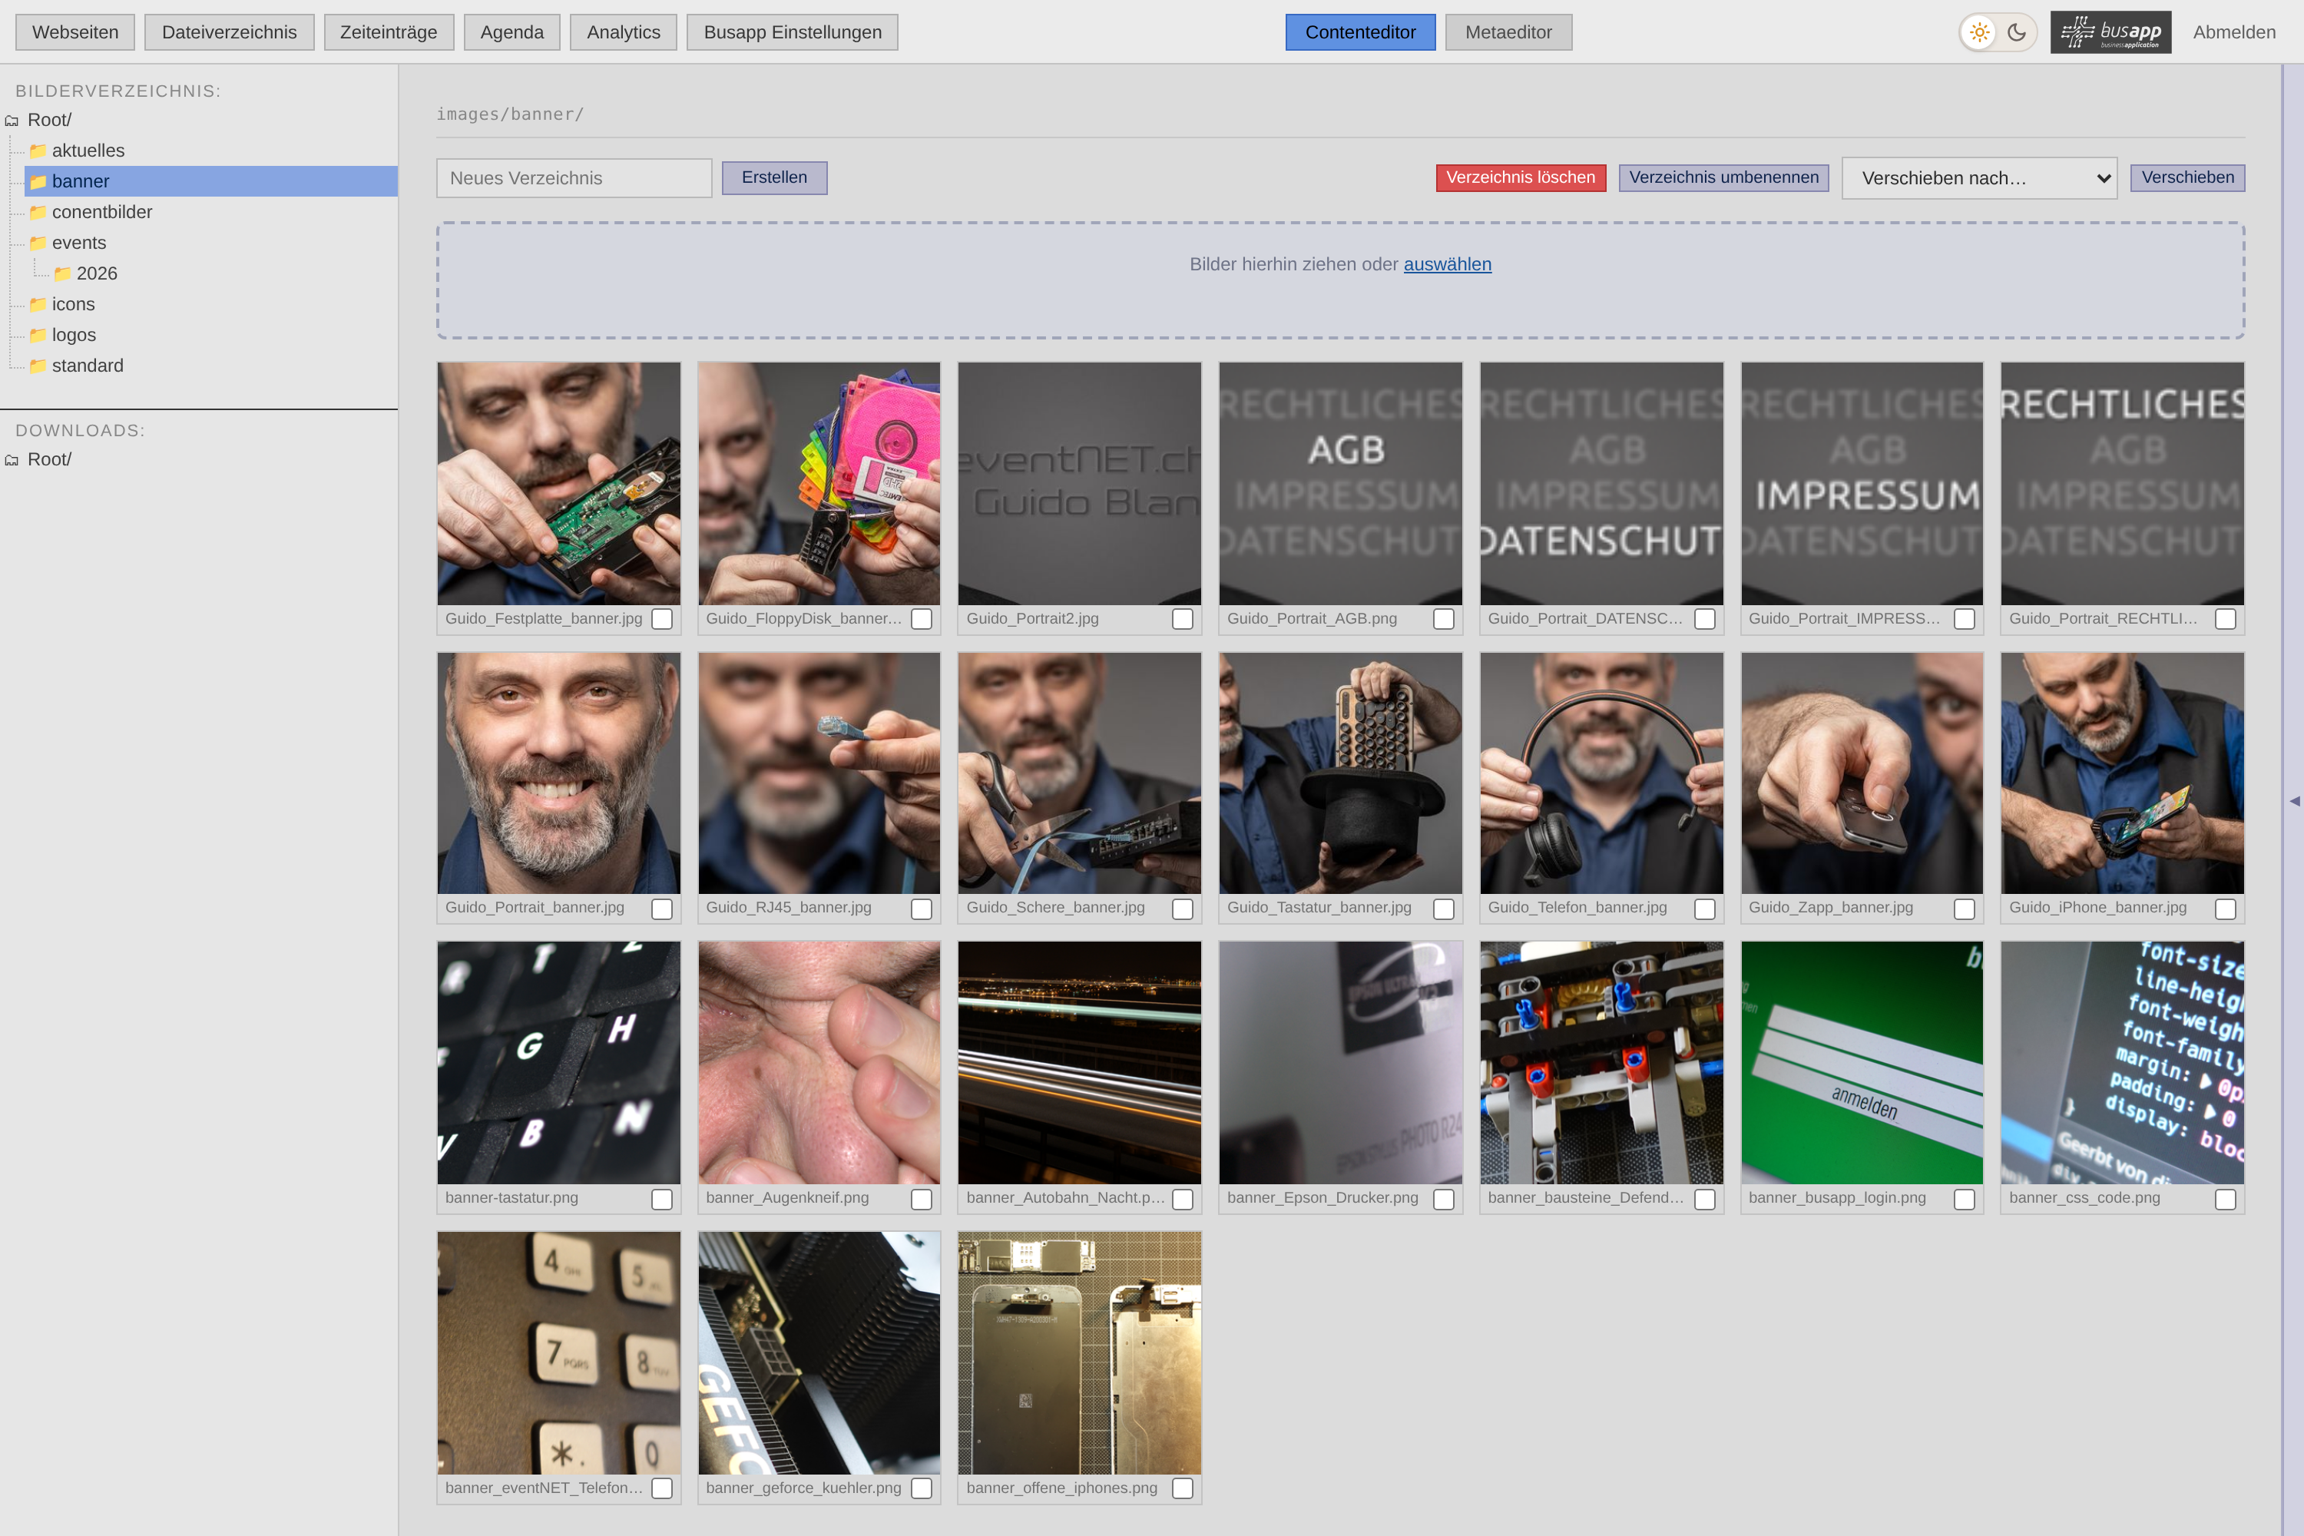Switch to dark mode moon icon
Viewport: 2304px width, 1536px height.
(2016, 32)
